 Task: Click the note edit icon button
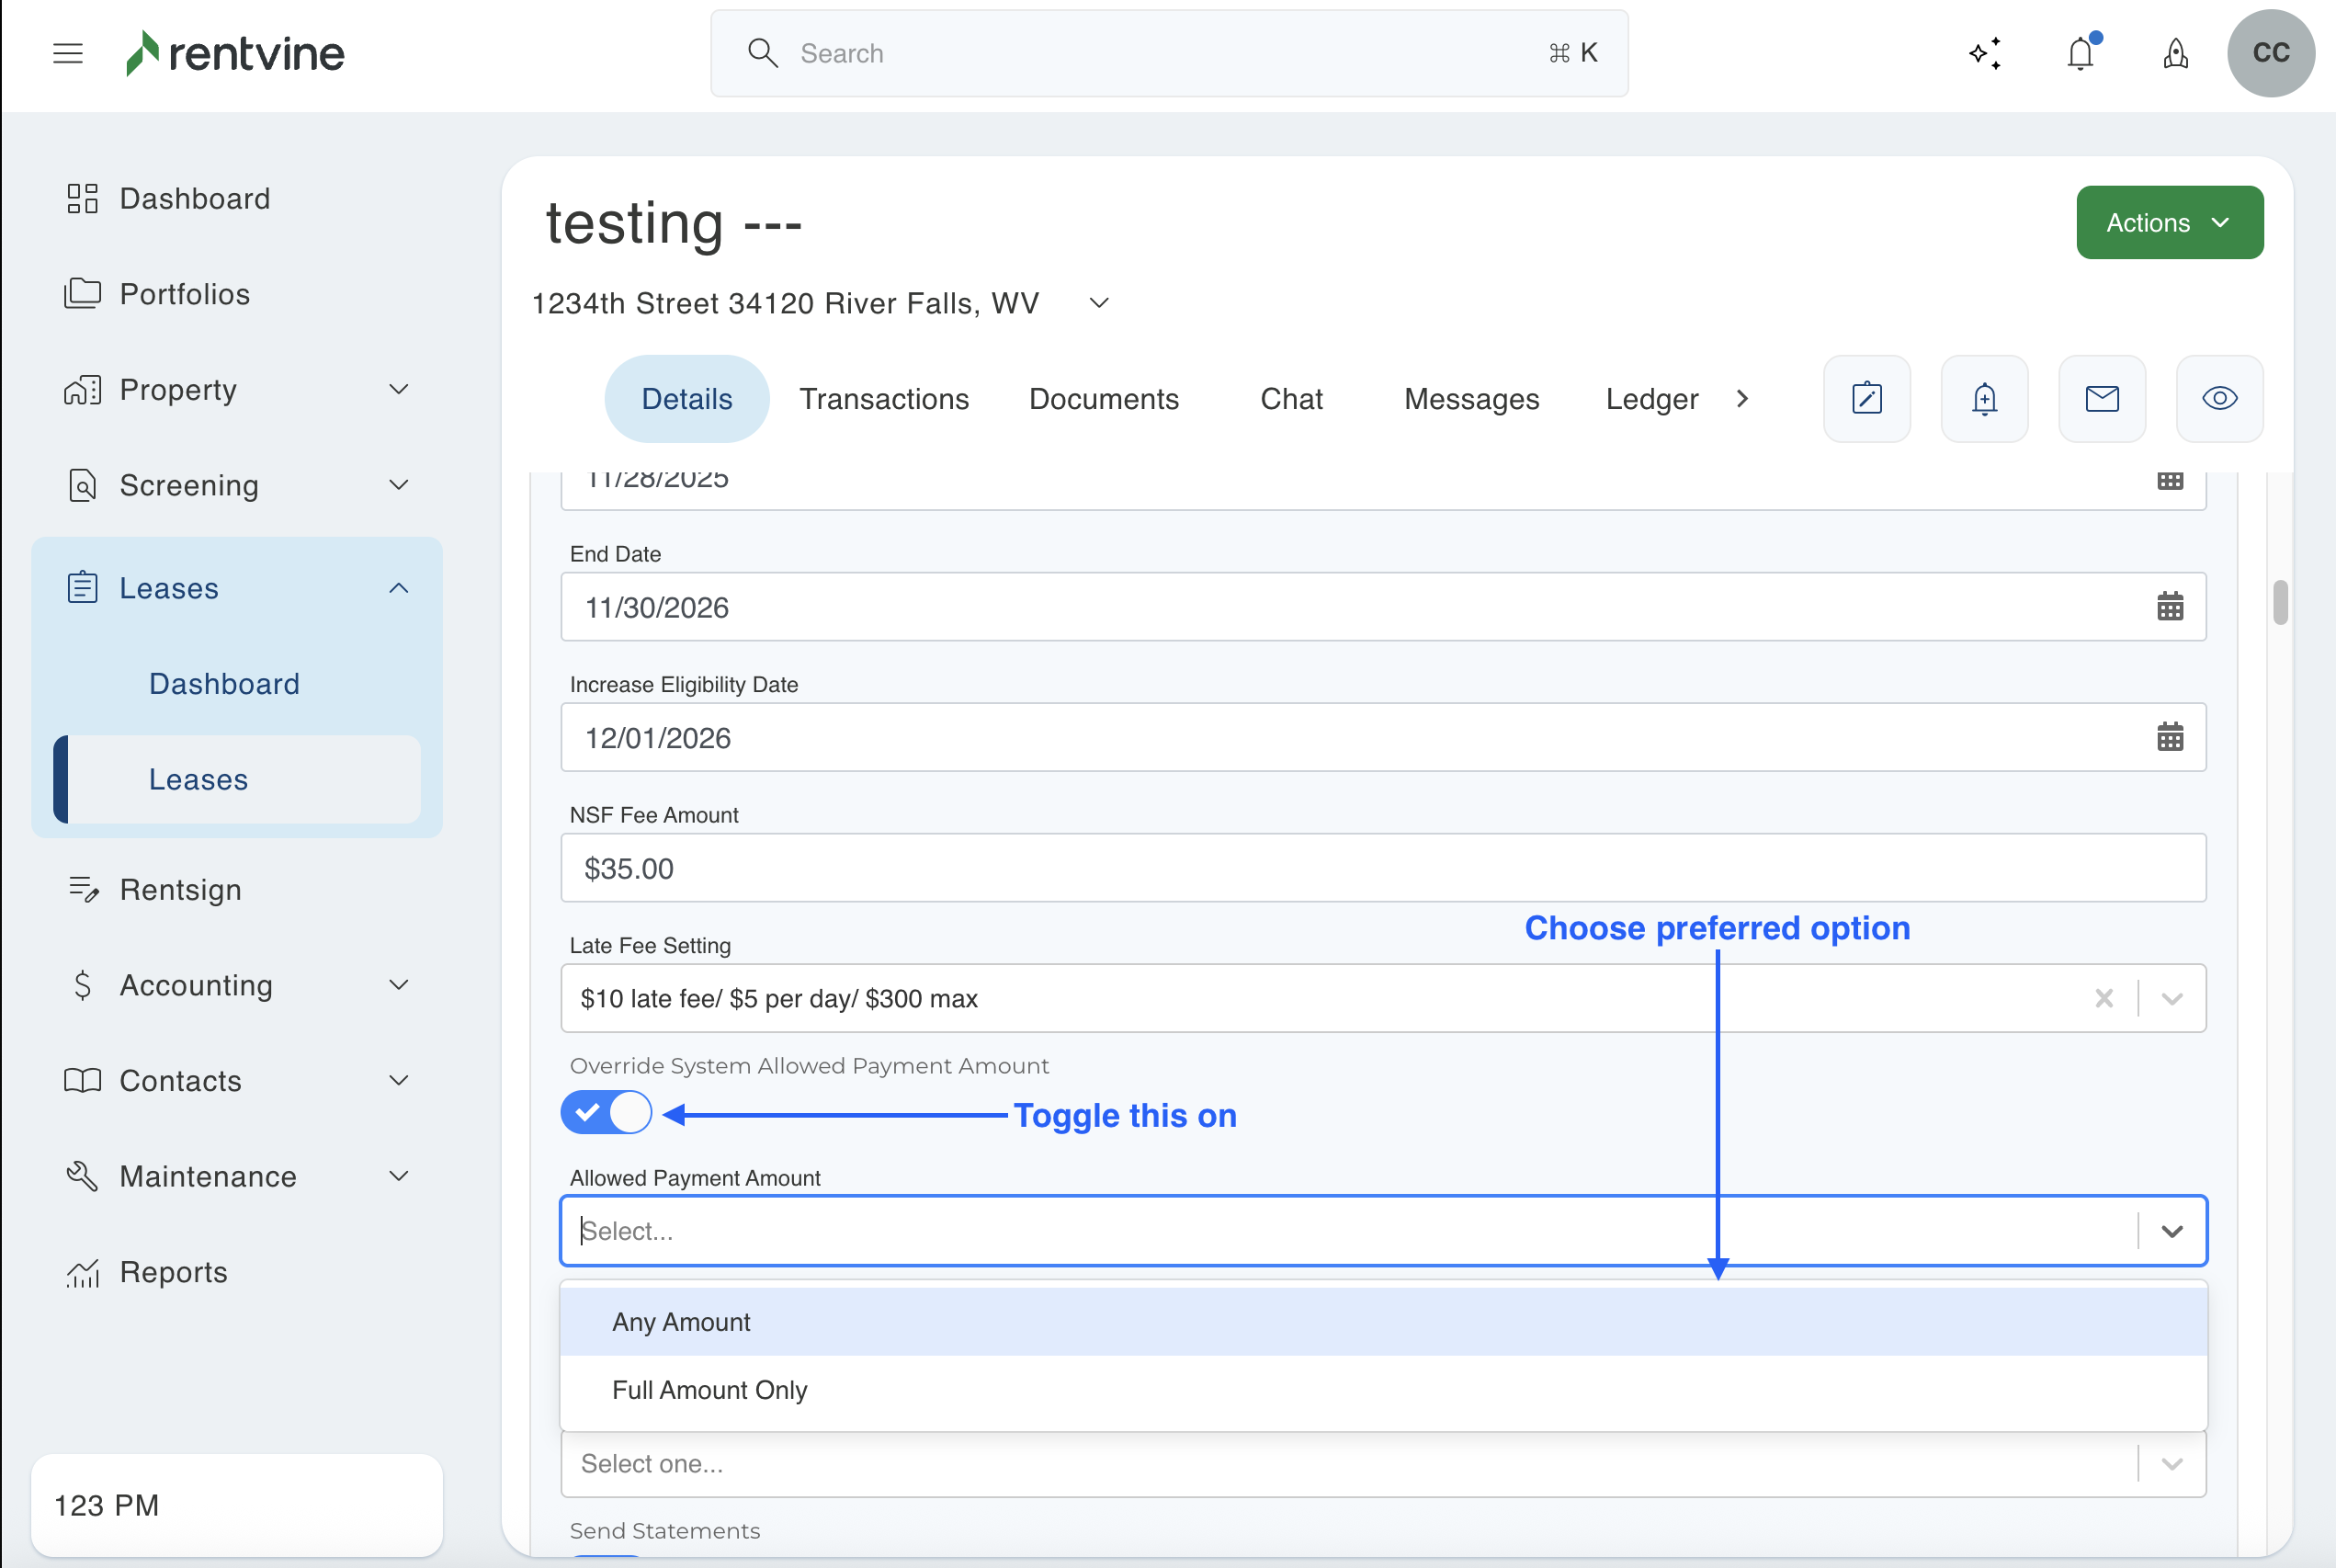[x=1866, y=399]
